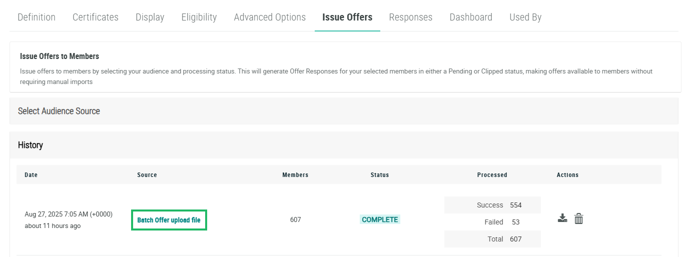682x257 pixels.
Task: Open the Batch Offer upload file link
Action: (x=169, y=220)
